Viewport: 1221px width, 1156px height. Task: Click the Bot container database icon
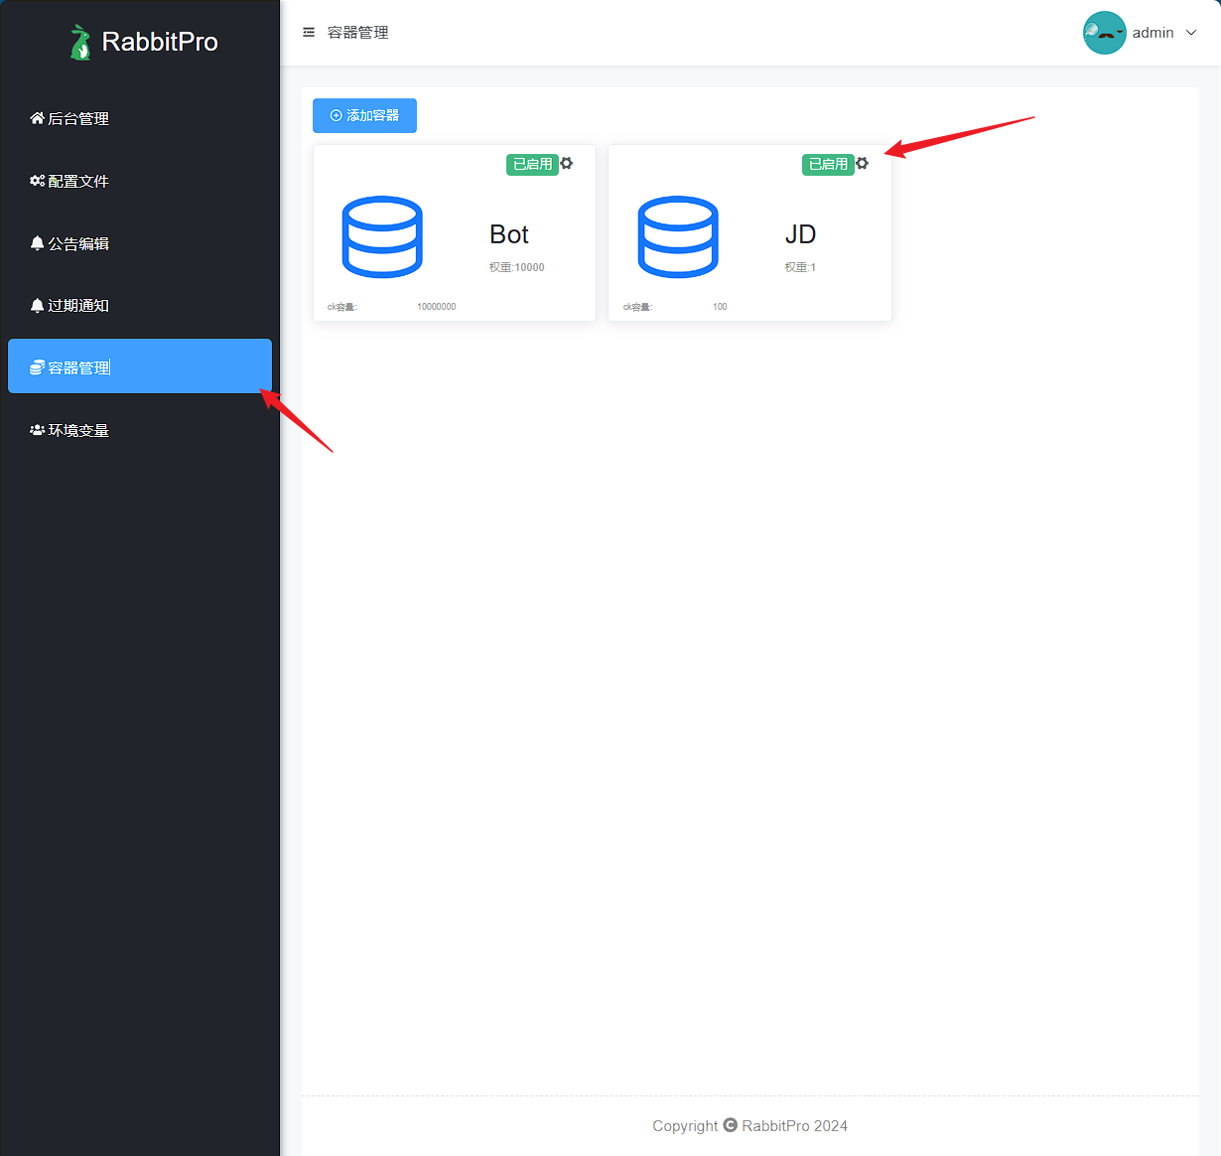click(x=382, y=236)
